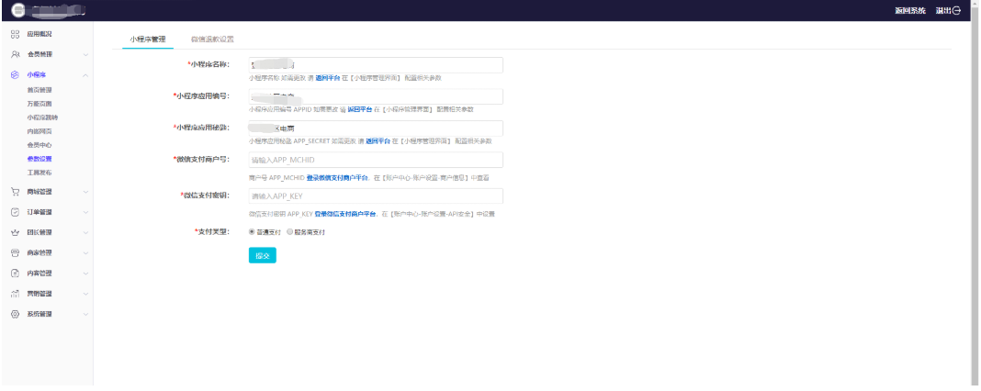Open 参数设置 in the sidebar

39,159
